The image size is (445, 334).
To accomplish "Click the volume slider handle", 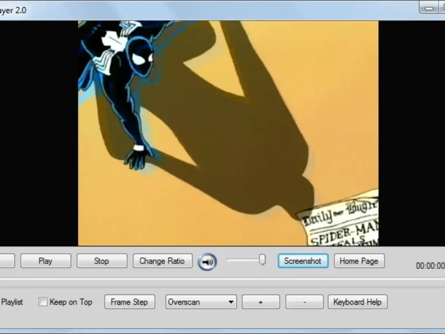I will point(263,259).
